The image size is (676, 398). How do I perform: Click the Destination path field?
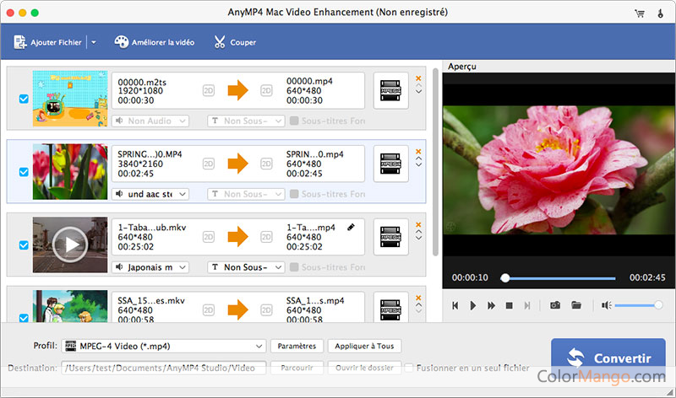tap(163, 368)
